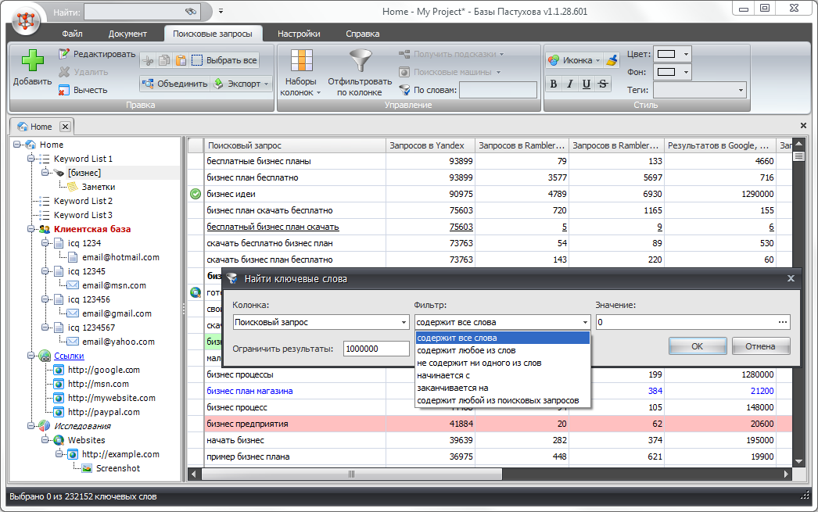Click the Объединить merge icon

[149, 84]
